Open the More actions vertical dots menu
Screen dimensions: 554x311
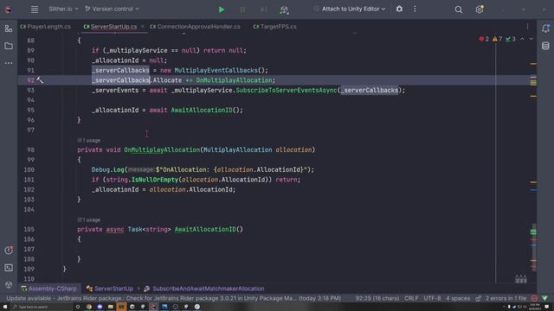click(415, 9)
